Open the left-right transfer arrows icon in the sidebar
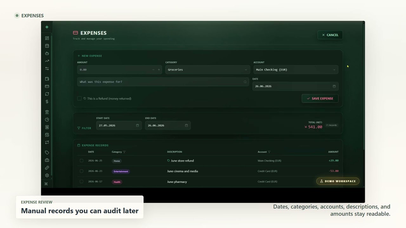The height and width of the screenshot is (228, 406). 47,69
